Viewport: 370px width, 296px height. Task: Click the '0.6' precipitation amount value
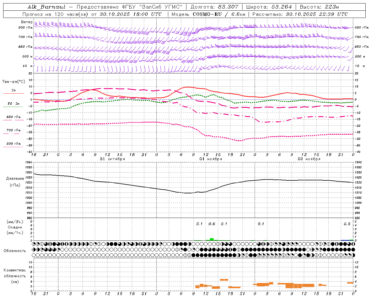212,224
